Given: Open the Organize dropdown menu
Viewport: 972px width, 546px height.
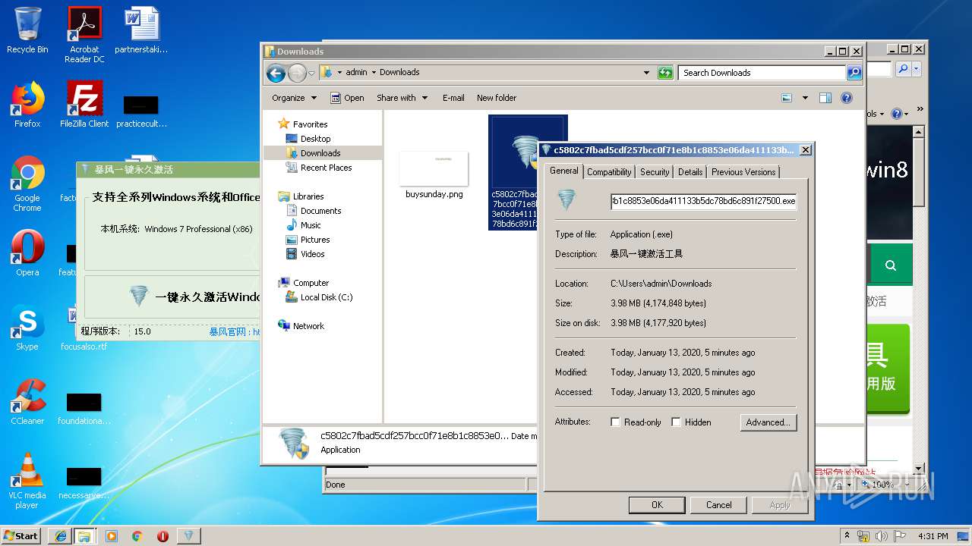Looking at the screenshot, I should pyautogui.click(x=294, y=98).
